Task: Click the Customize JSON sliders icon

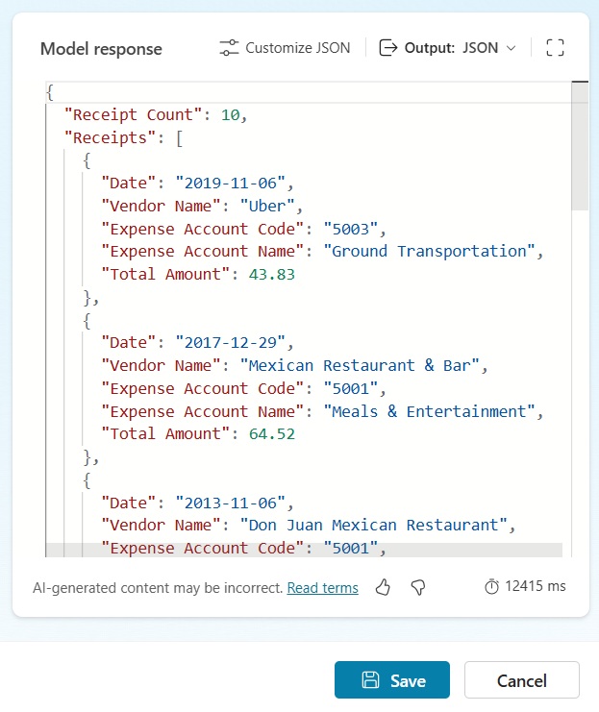Action: (229, 48)
